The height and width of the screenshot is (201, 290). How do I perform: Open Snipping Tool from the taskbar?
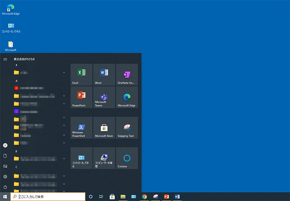pos(155,197)
